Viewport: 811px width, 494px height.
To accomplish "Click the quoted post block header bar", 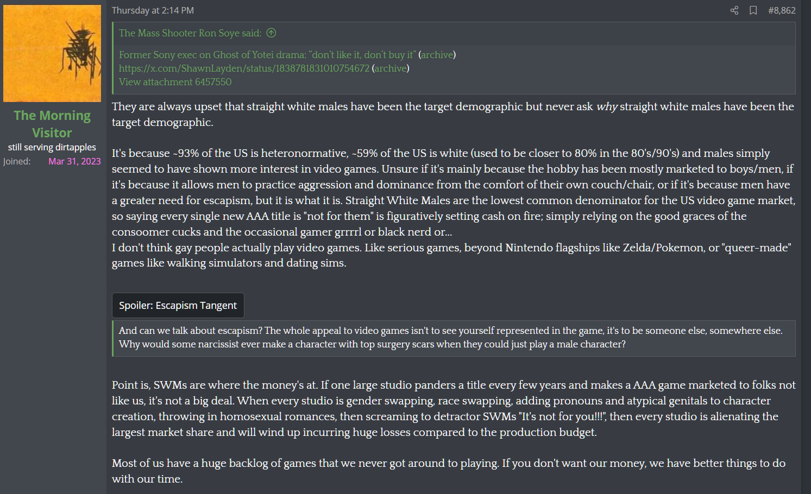I will pos(454,33).
